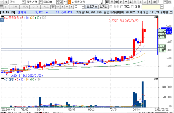Image resolution: width=174 pixels, height=113 pixels.
Task: Click the 1,923 horizontal line price label
Action: (x=162, y=37)
